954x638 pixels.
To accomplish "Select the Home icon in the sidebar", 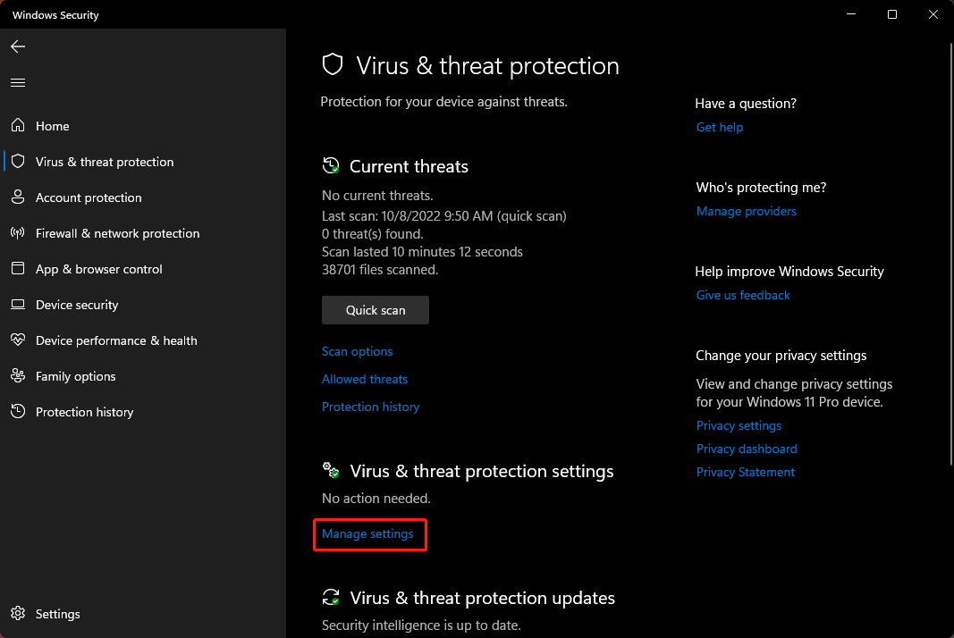I will [x=18, y=126].
